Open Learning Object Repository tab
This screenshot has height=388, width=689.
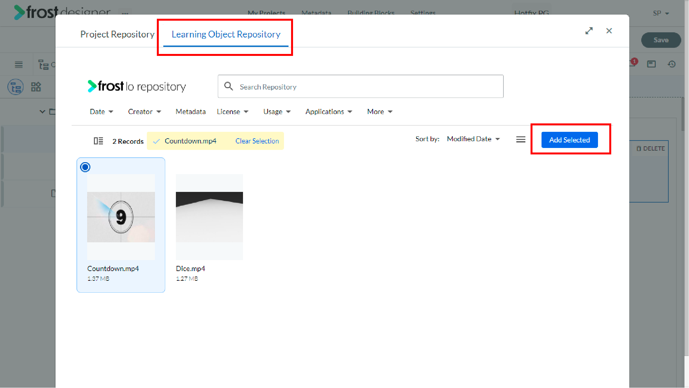coord(226,34)
